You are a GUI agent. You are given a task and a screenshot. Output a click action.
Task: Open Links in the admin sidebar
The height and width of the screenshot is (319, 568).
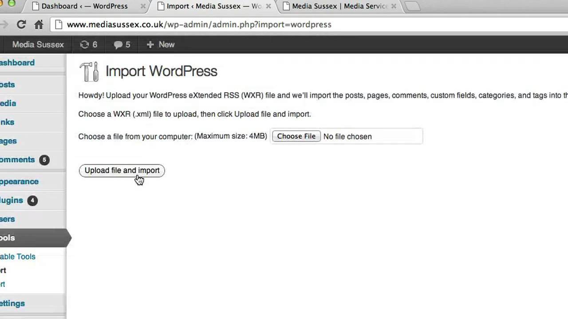(x=7, y=122)
